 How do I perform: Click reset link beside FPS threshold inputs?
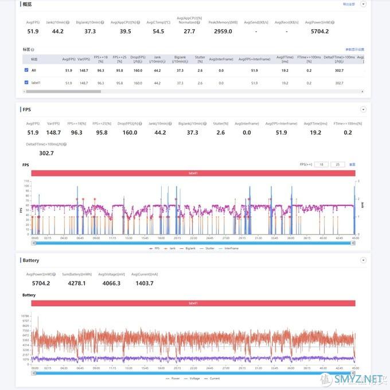pyautogui.click(x=352, y=165)
